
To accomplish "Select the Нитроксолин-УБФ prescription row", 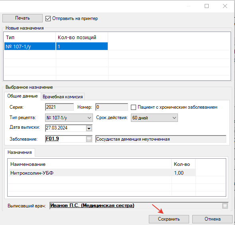I will (103, 173).
